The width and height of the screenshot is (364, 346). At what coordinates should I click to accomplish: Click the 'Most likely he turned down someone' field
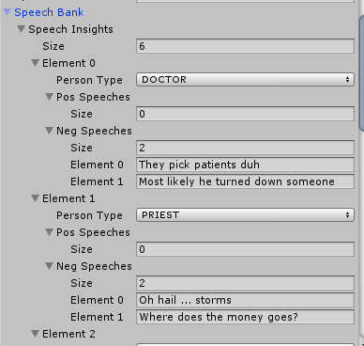pos(245,181)
